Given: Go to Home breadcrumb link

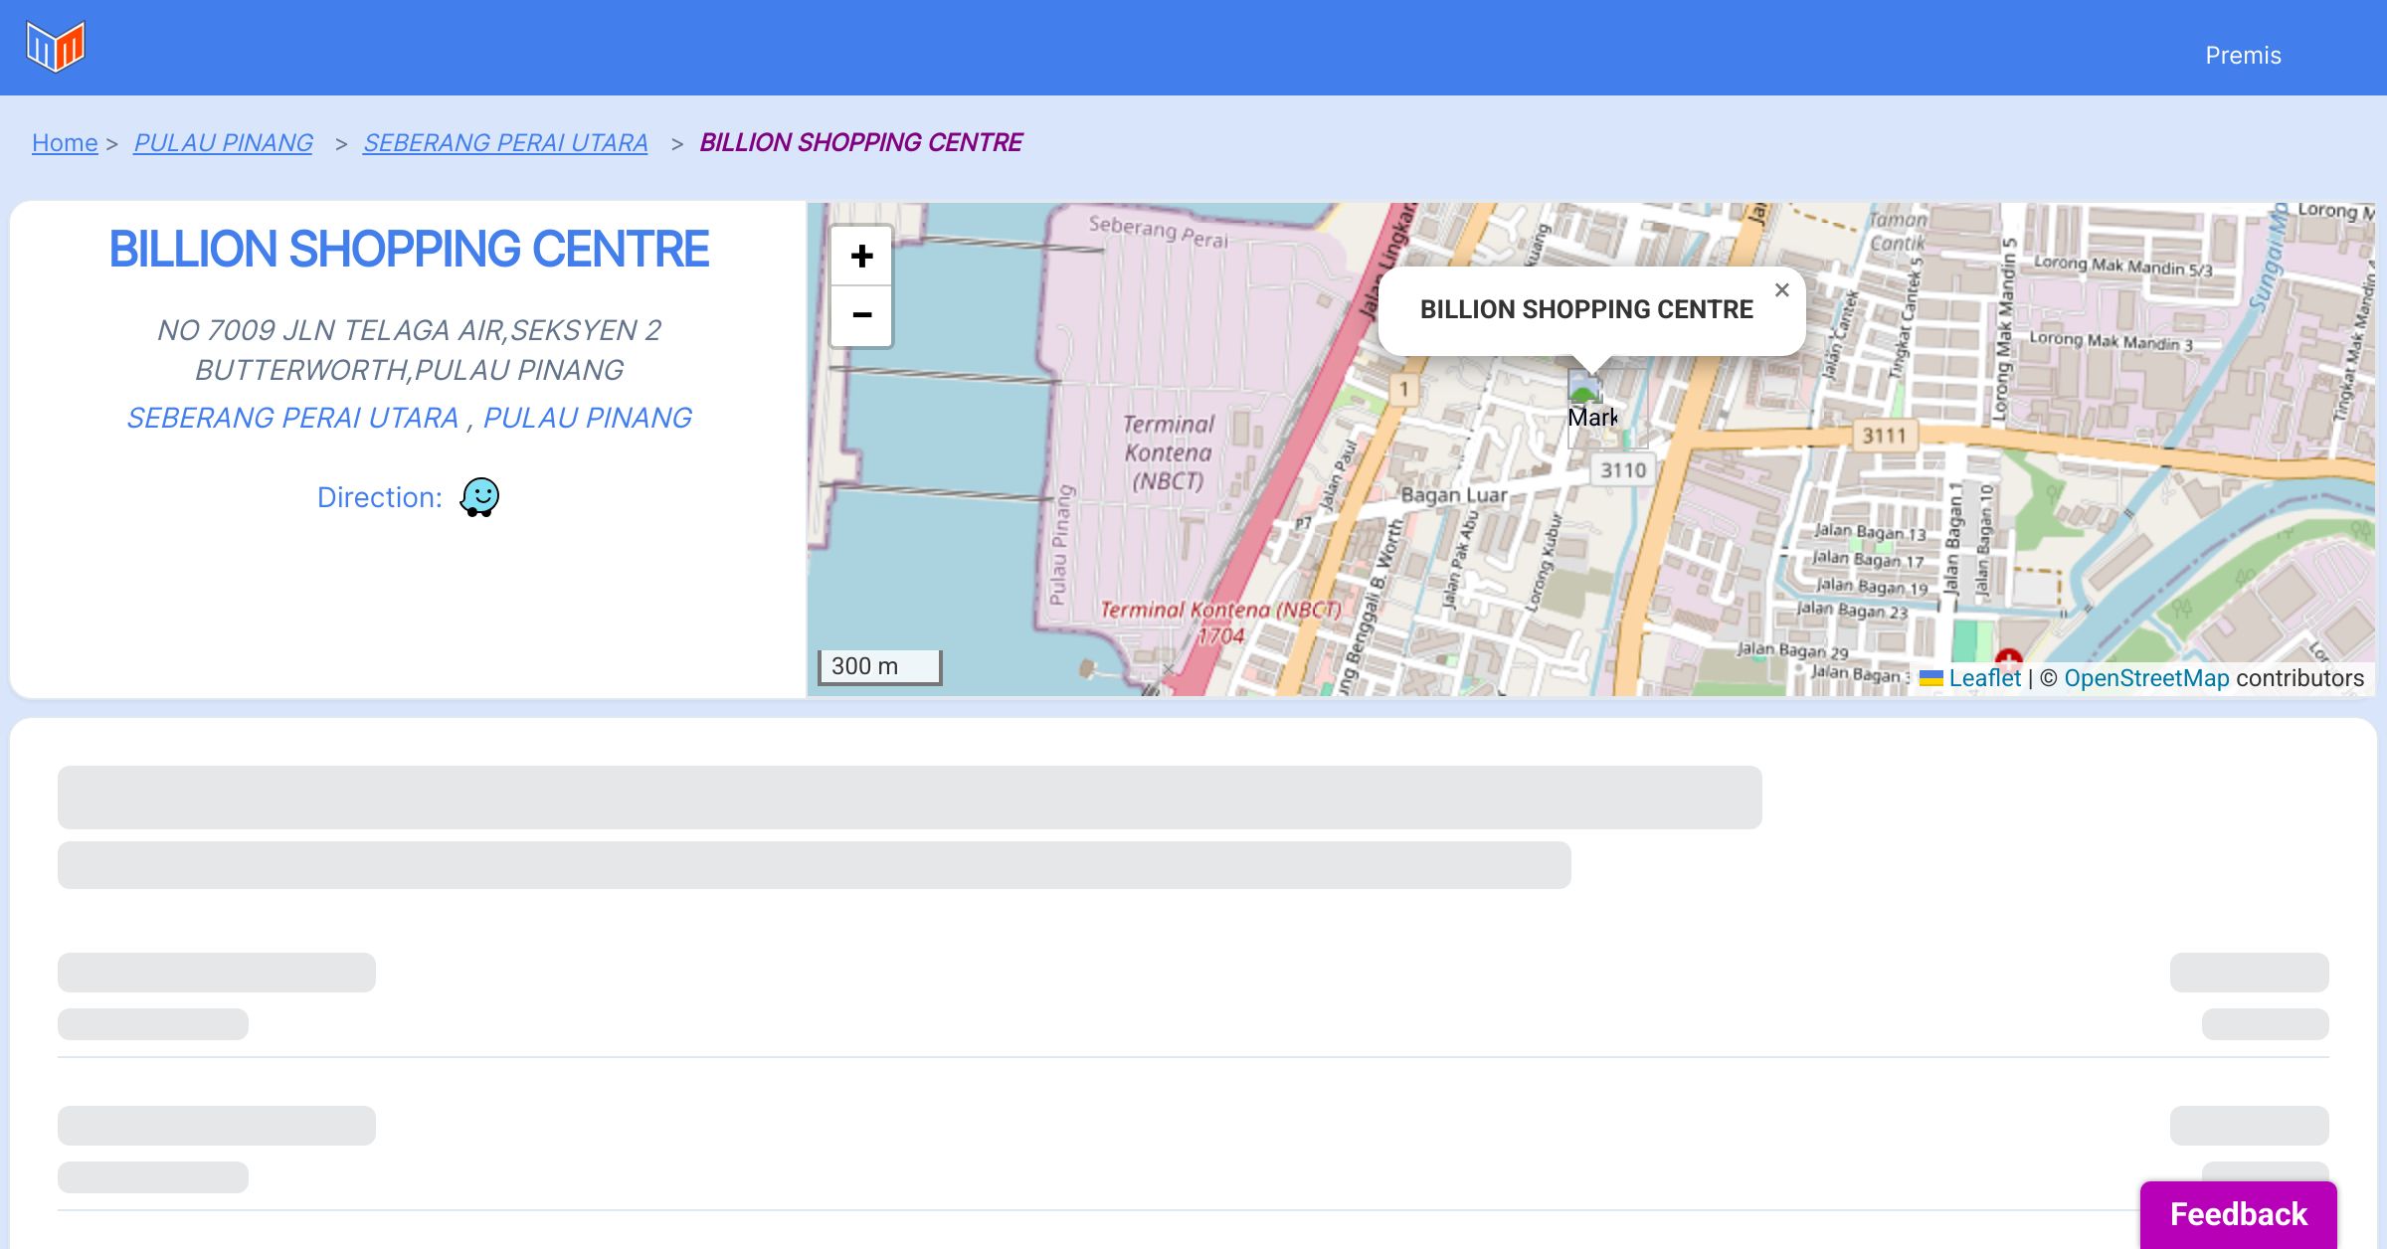Looking at the screenshot, I should 65,143.
